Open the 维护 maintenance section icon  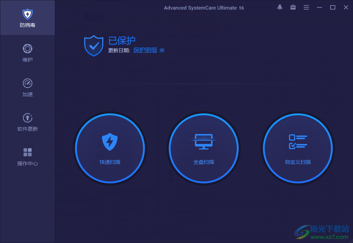click(27, 48)
